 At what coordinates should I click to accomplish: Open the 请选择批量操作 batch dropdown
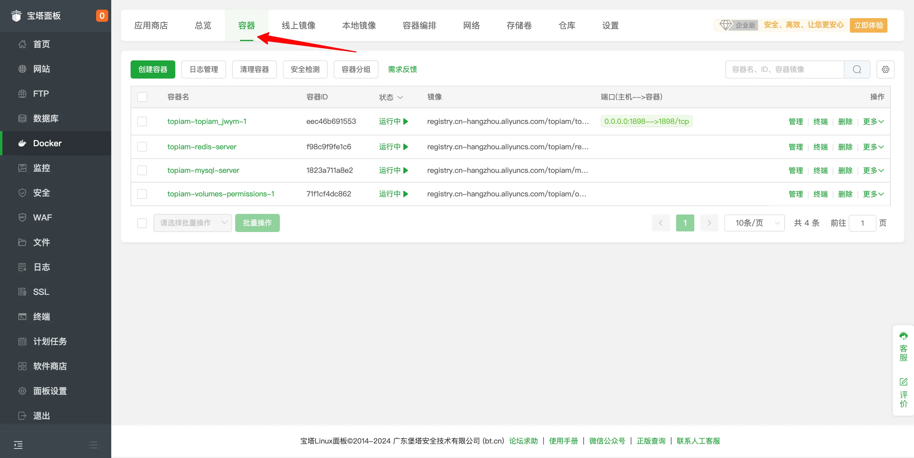pyautogui.click(x=193, y=223)
